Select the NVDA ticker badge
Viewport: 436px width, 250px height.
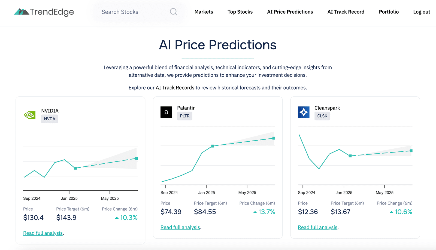click(x=49, y=119)
